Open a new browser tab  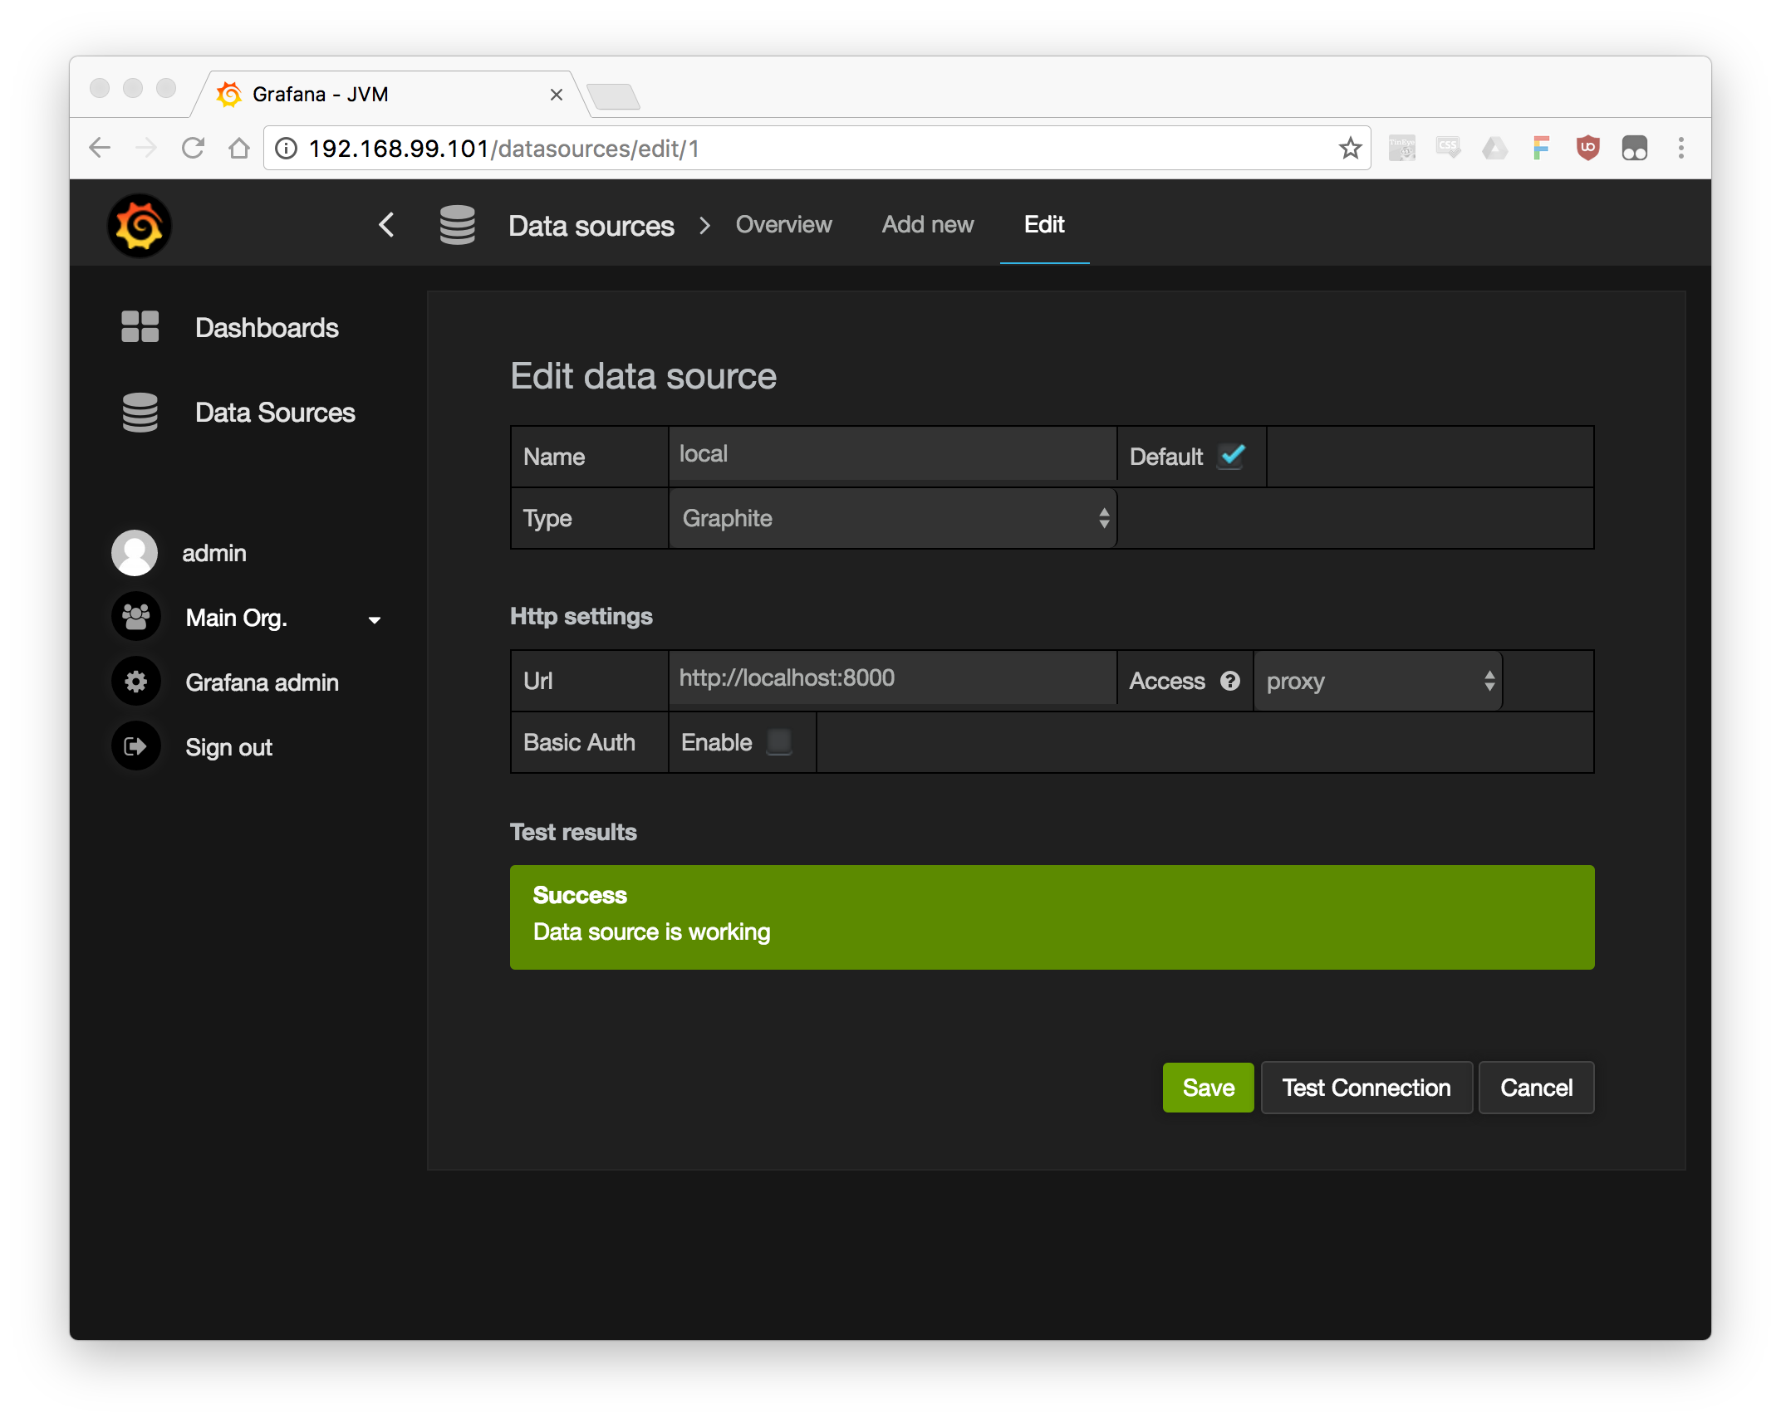click(x=613, y=96)
